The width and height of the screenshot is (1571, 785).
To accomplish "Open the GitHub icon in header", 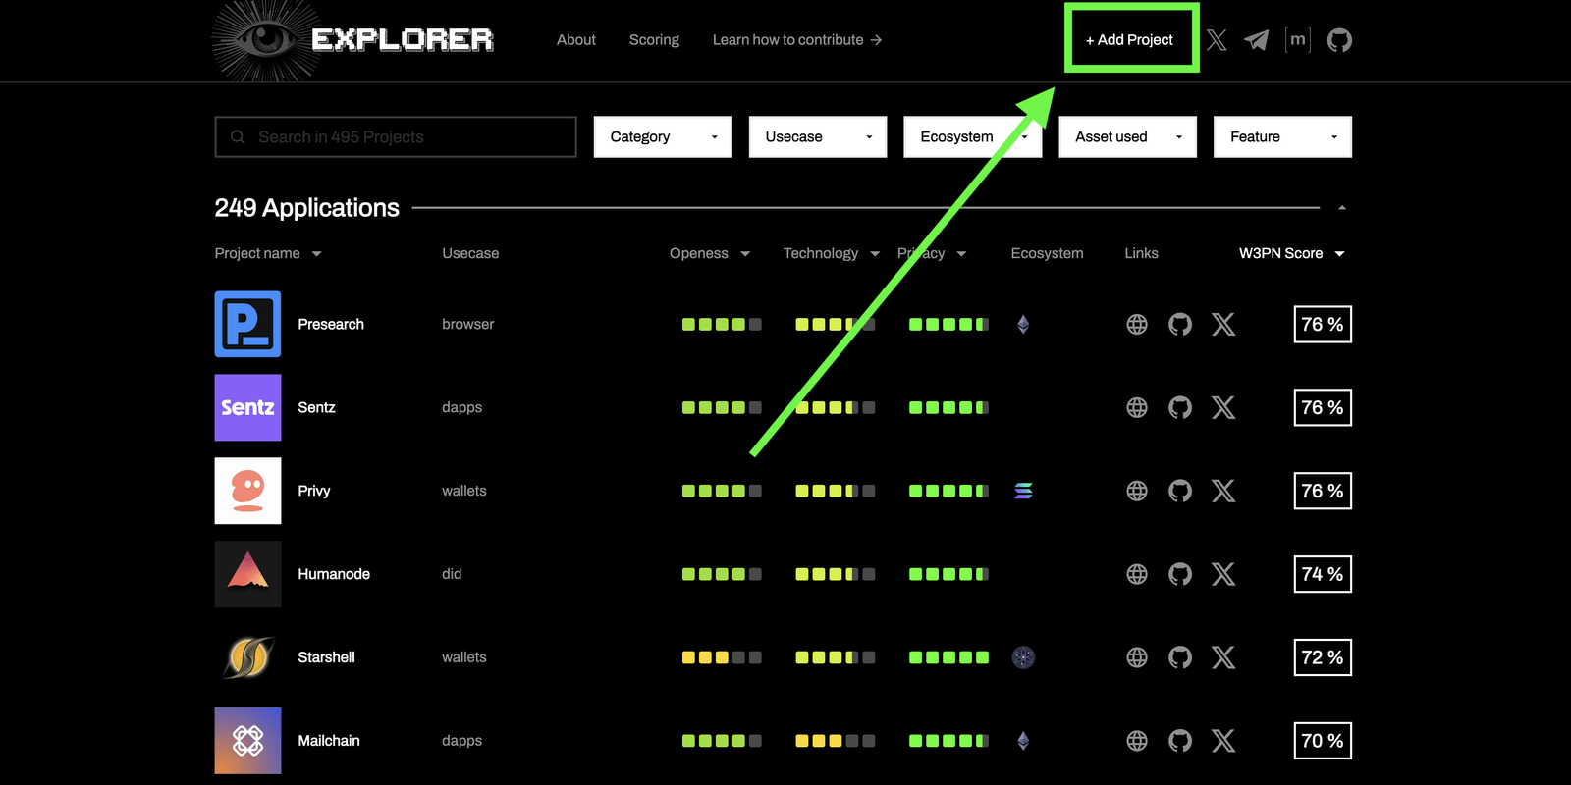I will [x=1339, y=40].
